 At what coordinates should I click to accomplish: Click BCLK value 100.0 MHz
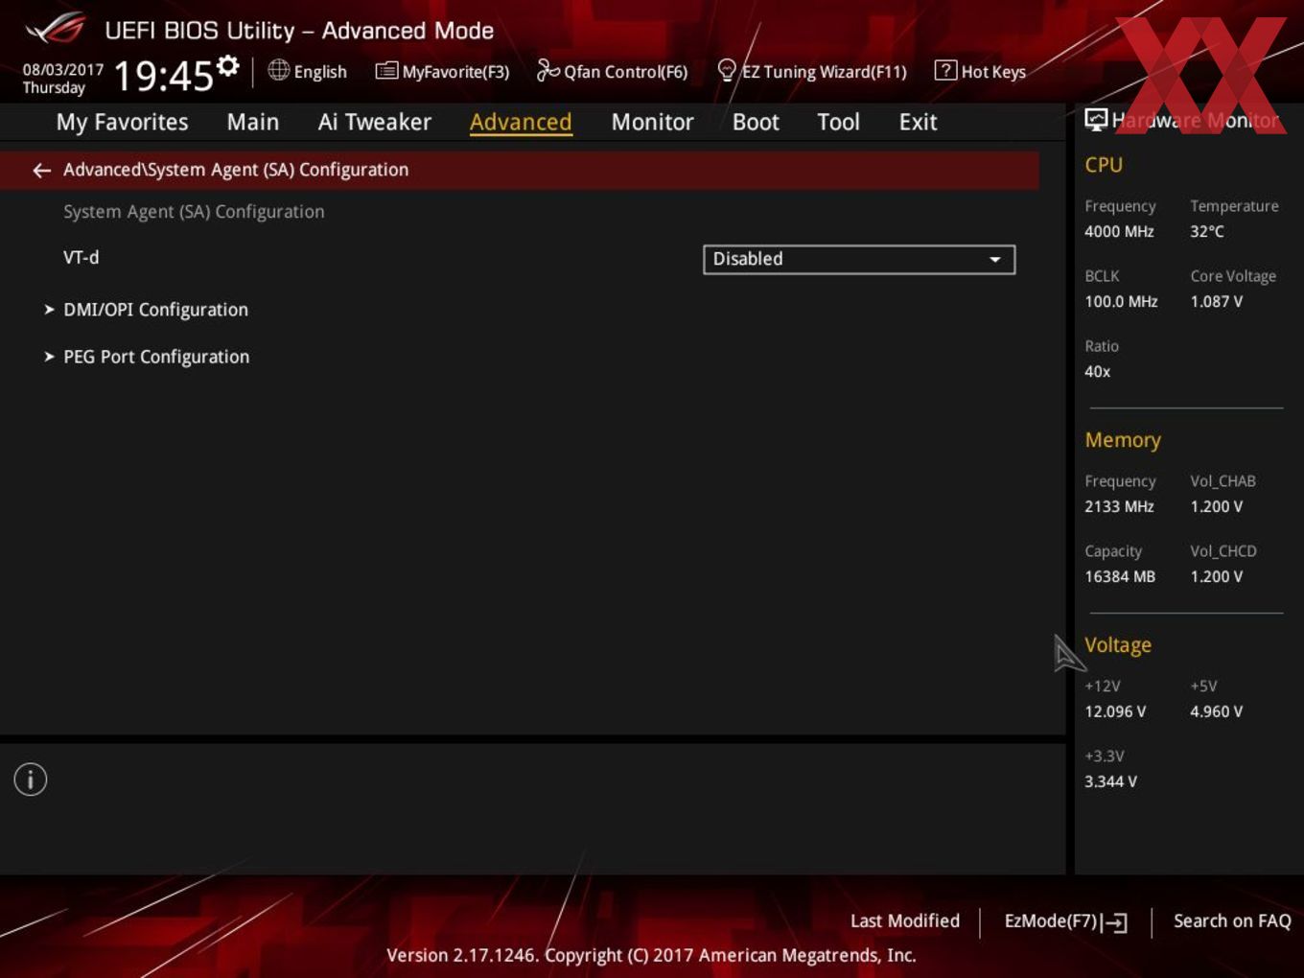tap(1121, 301)
